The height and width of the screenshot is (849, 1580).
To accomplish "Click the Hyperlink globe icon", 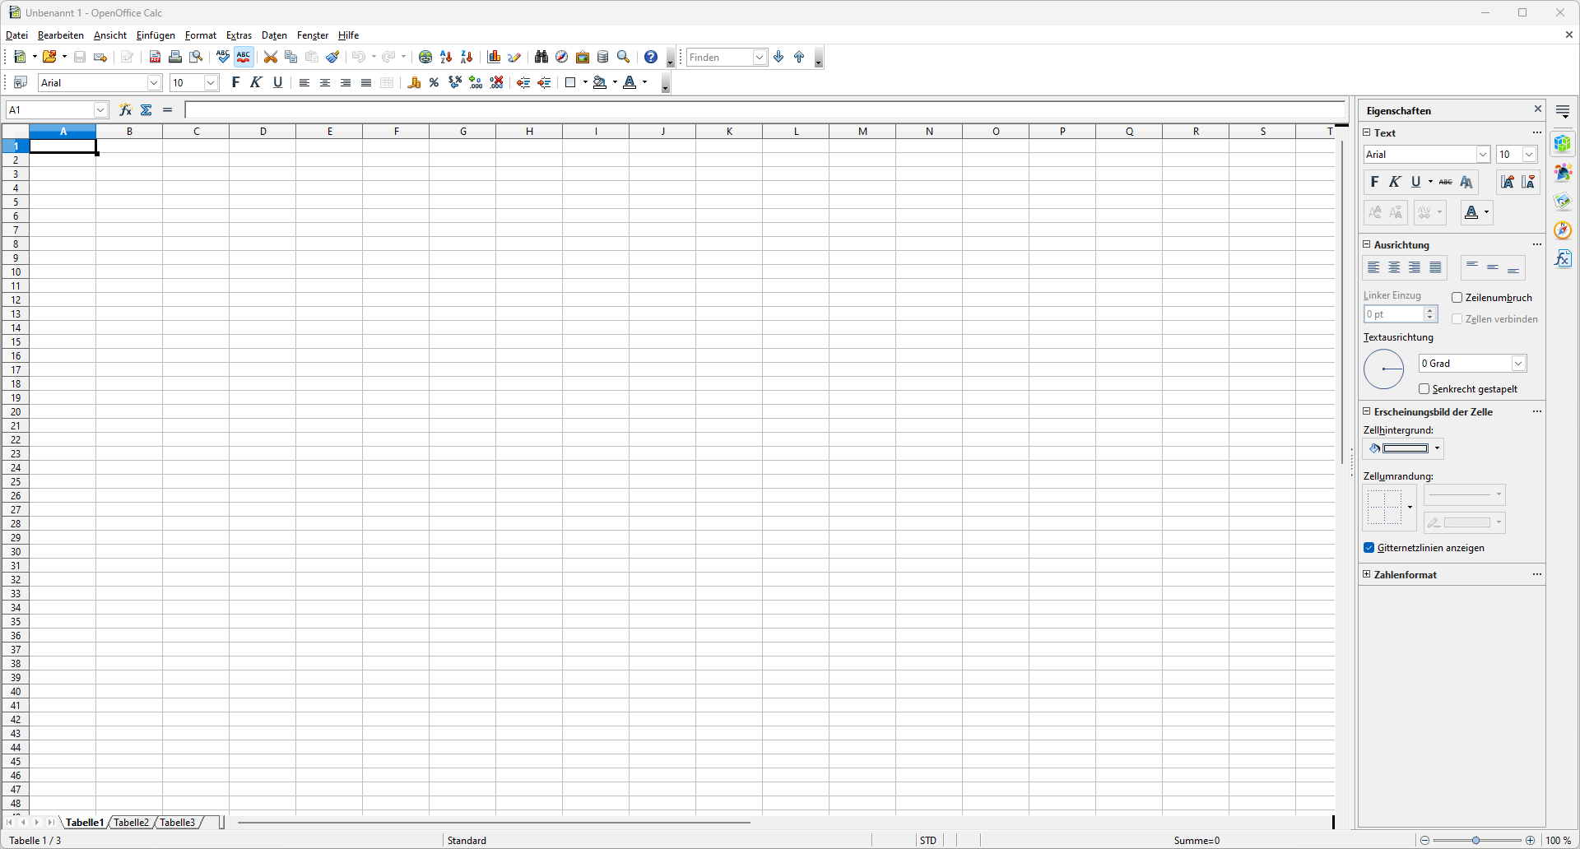I will (425, 57).
